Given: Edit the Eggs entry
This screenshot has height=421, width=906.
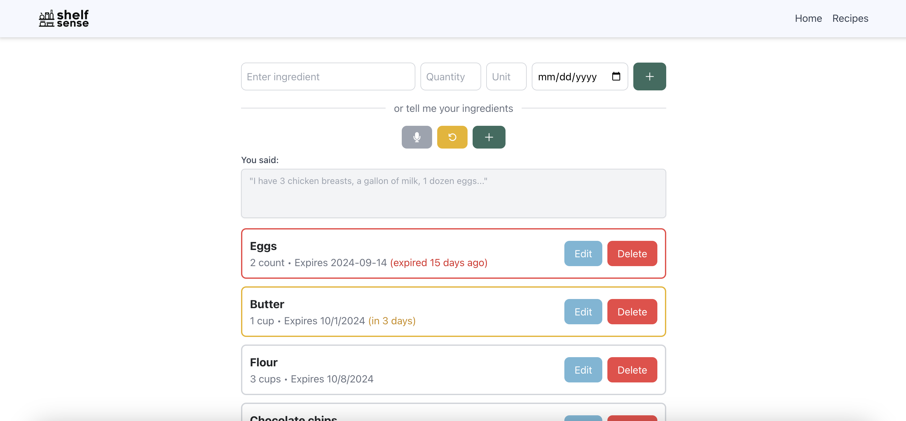Looking at the screenshot, I should coord(583,253).
